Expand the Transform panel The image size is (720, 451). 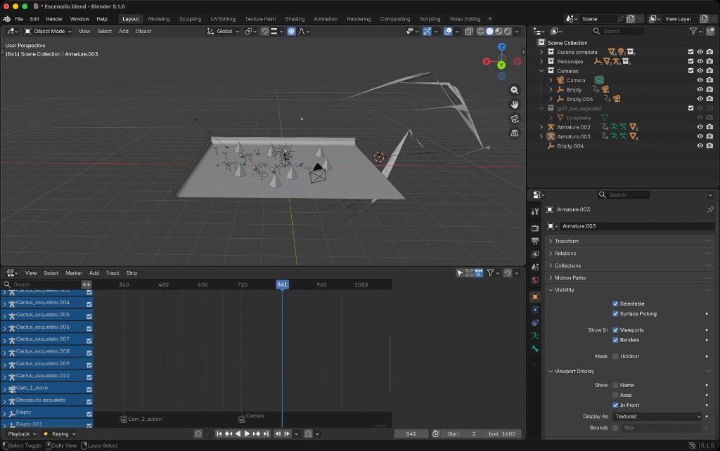[567, 241]
